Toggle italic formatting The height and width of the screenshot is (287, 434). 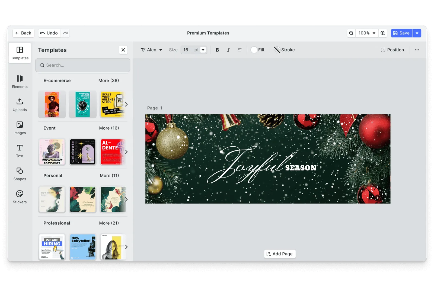coord(228,50)
